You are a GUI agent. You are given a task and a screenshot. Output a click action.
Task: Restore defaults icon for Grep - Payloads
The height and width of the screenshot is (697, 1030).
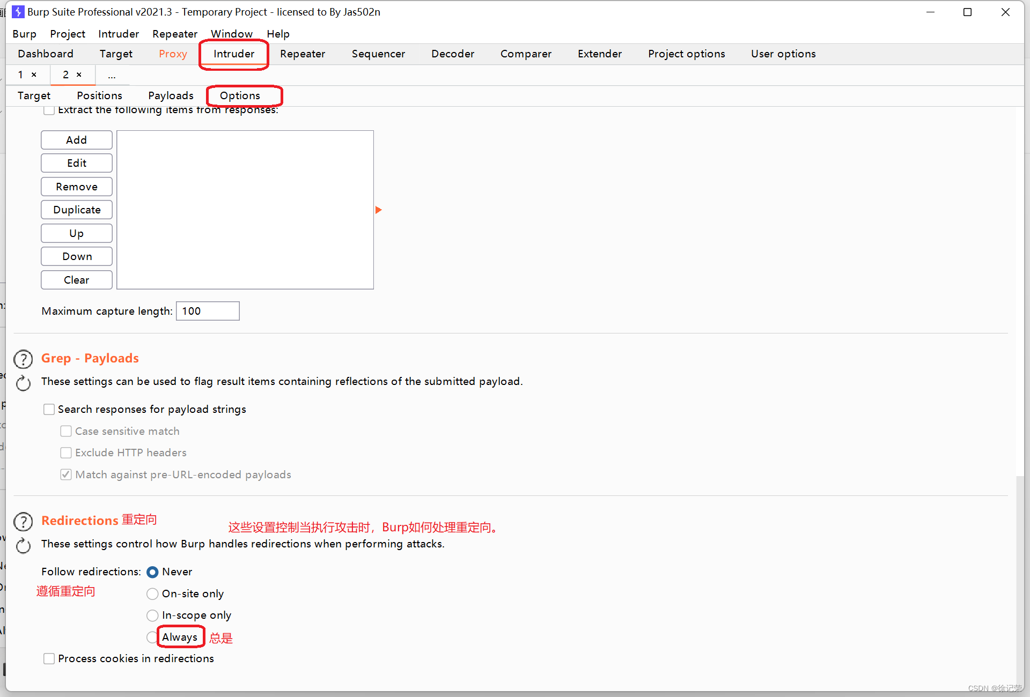tap(23, 383)
